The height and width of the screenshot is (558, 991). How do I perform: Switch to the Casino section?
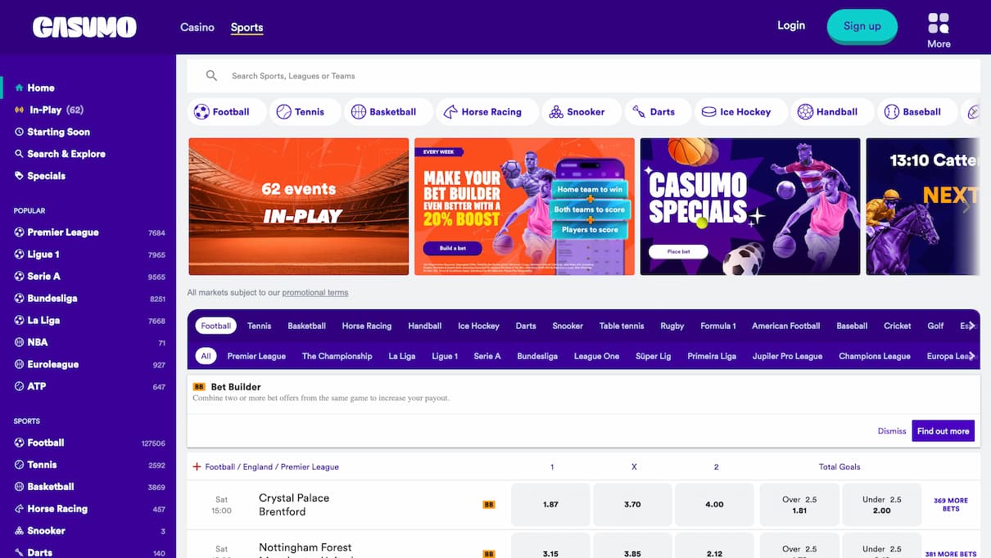point(197,26)
